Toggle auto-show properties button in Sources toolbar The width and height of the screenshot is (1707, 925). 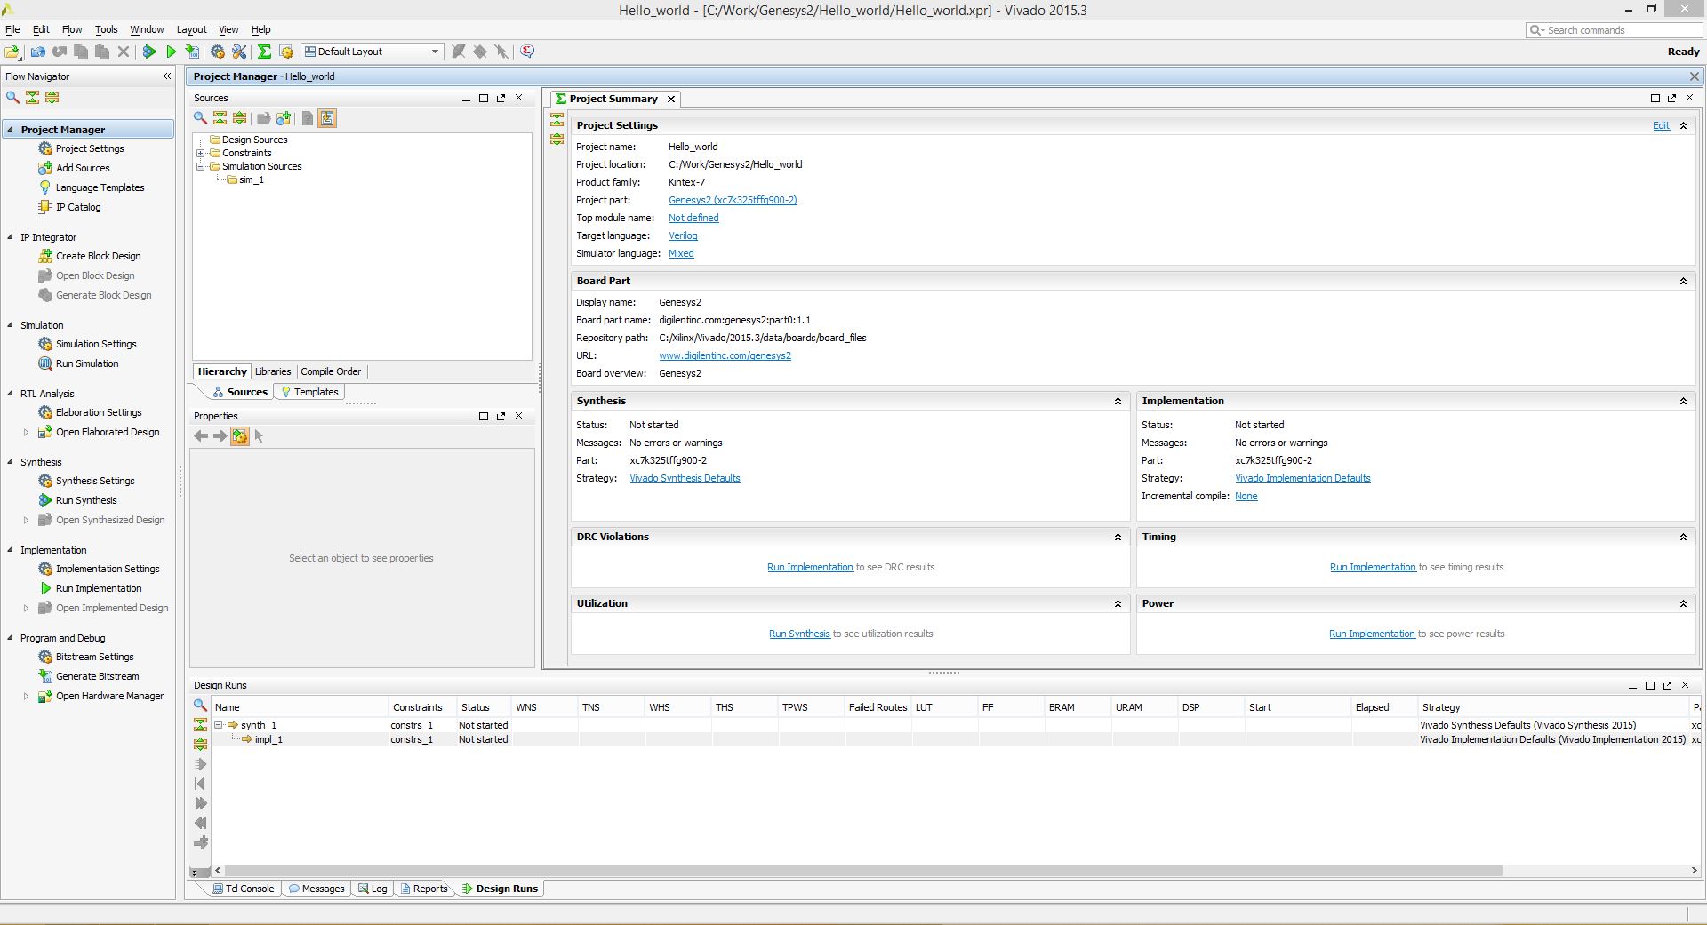(327, 118)
